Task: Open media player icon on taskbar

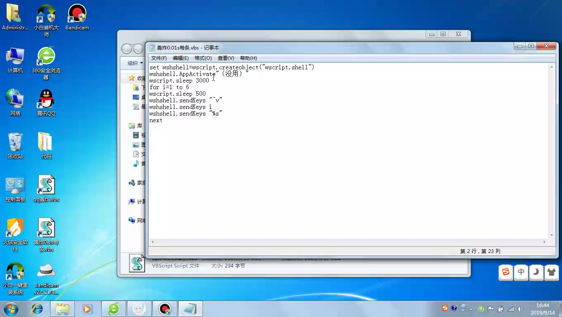Action: point(87,308)
